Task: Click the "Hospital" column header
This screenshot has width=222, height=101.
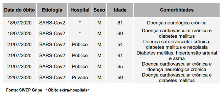Action: click(x=80, y=10)
